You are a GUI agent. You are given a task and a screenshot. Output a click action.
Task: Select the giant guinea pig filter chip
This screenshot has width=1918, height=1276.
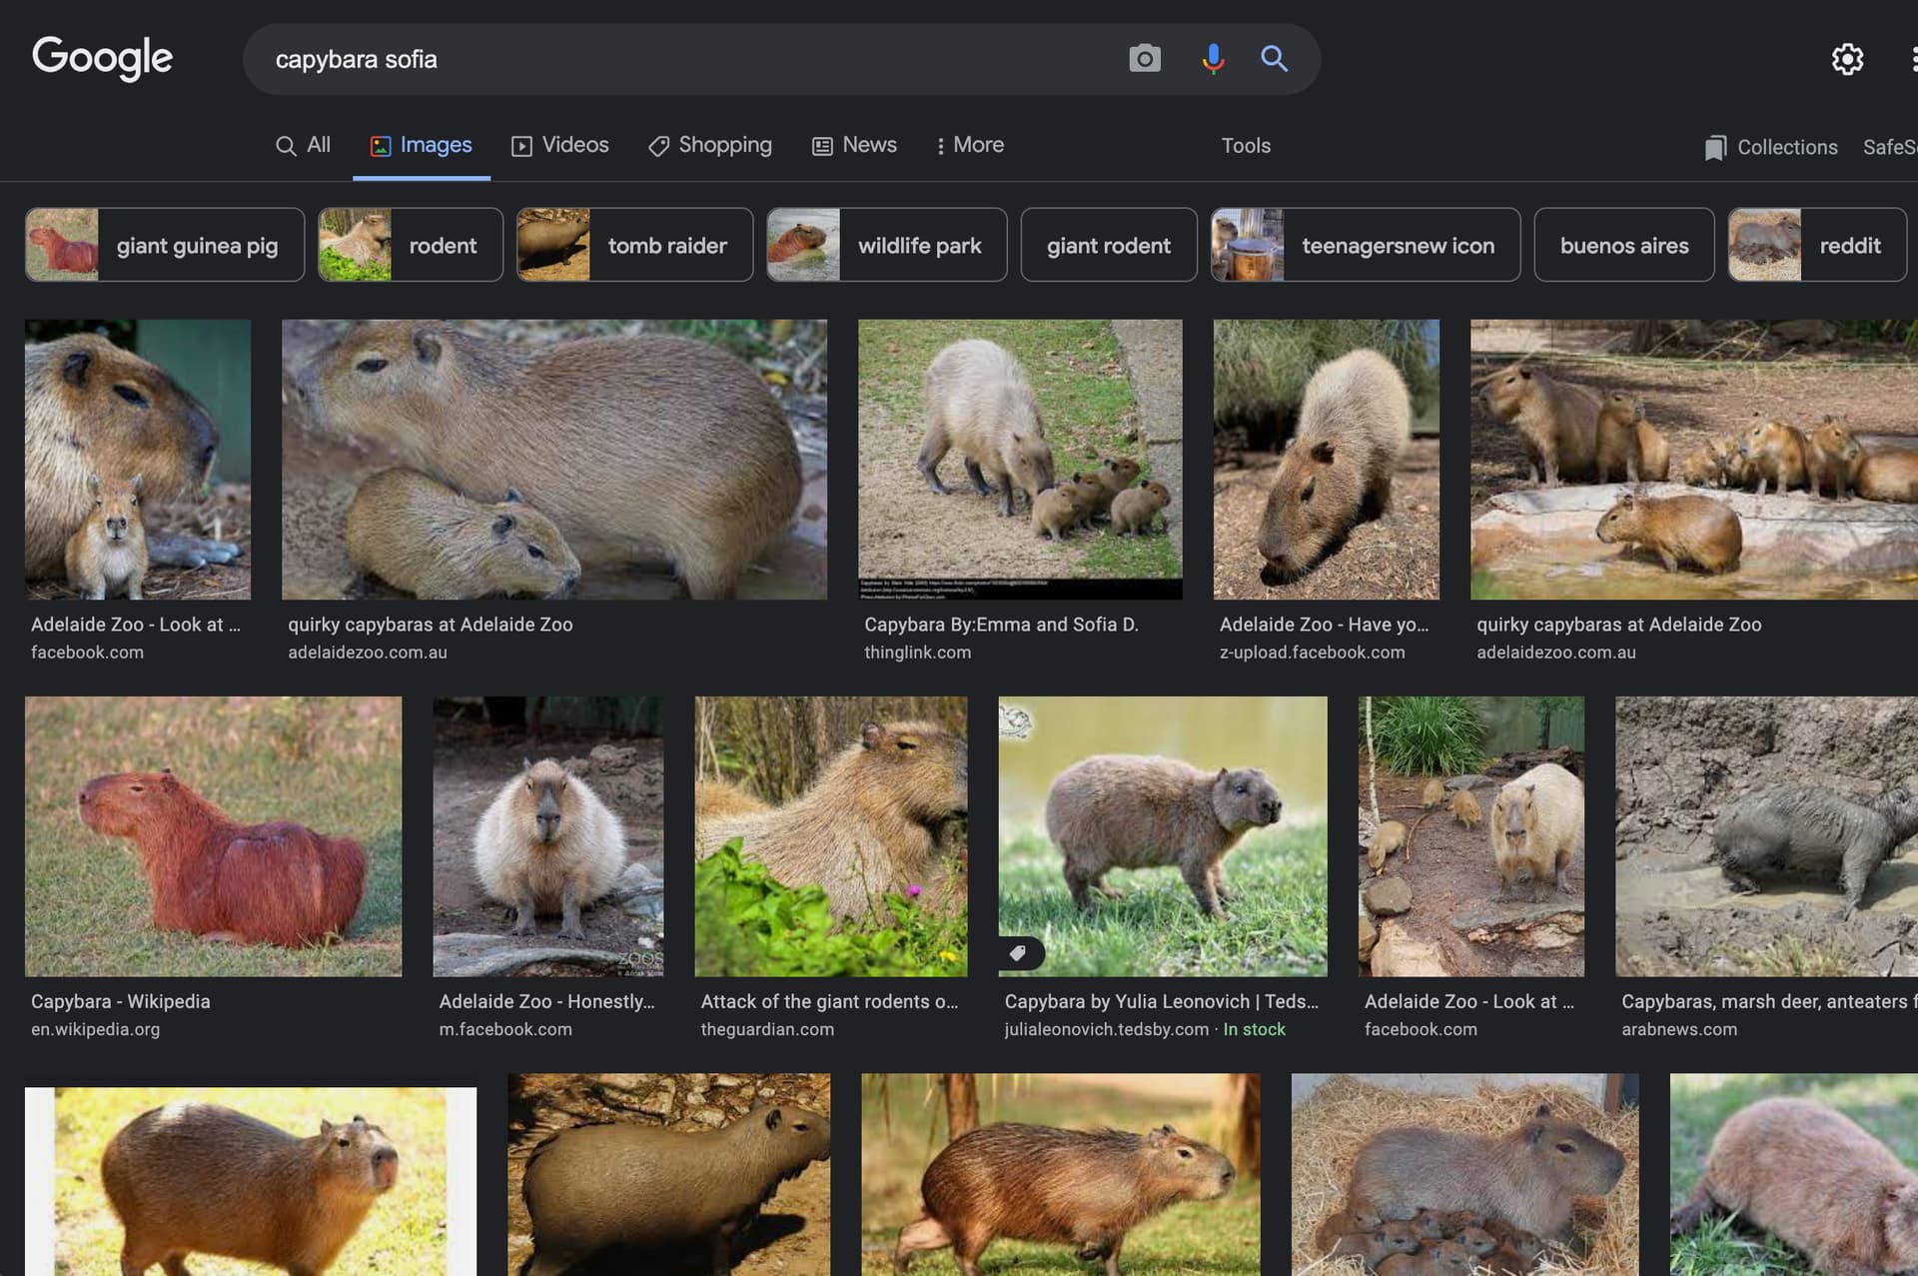coord(165,245)
